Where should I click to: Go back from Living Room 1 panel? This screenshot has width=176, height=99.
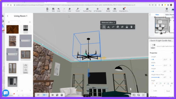coord(8,16)
